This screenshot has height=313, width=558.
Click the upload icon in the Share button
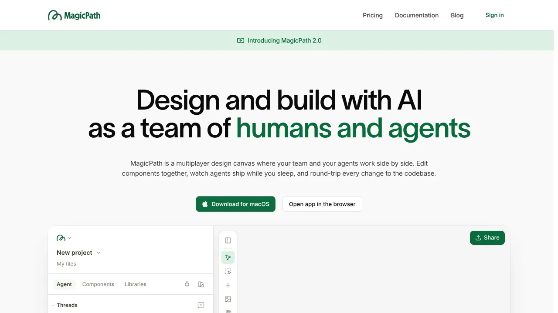coord(478,238)
